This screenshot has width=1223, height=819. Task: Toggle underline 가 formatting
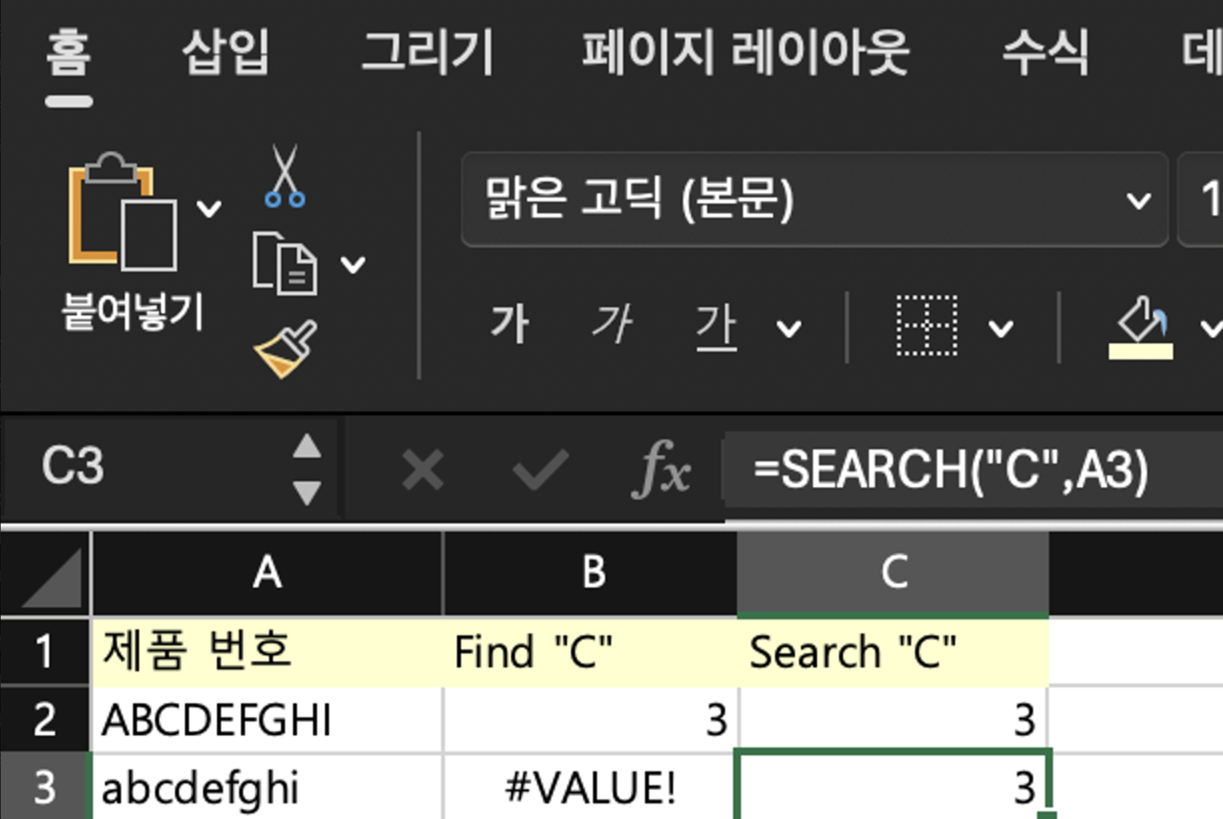pos(716,326)
